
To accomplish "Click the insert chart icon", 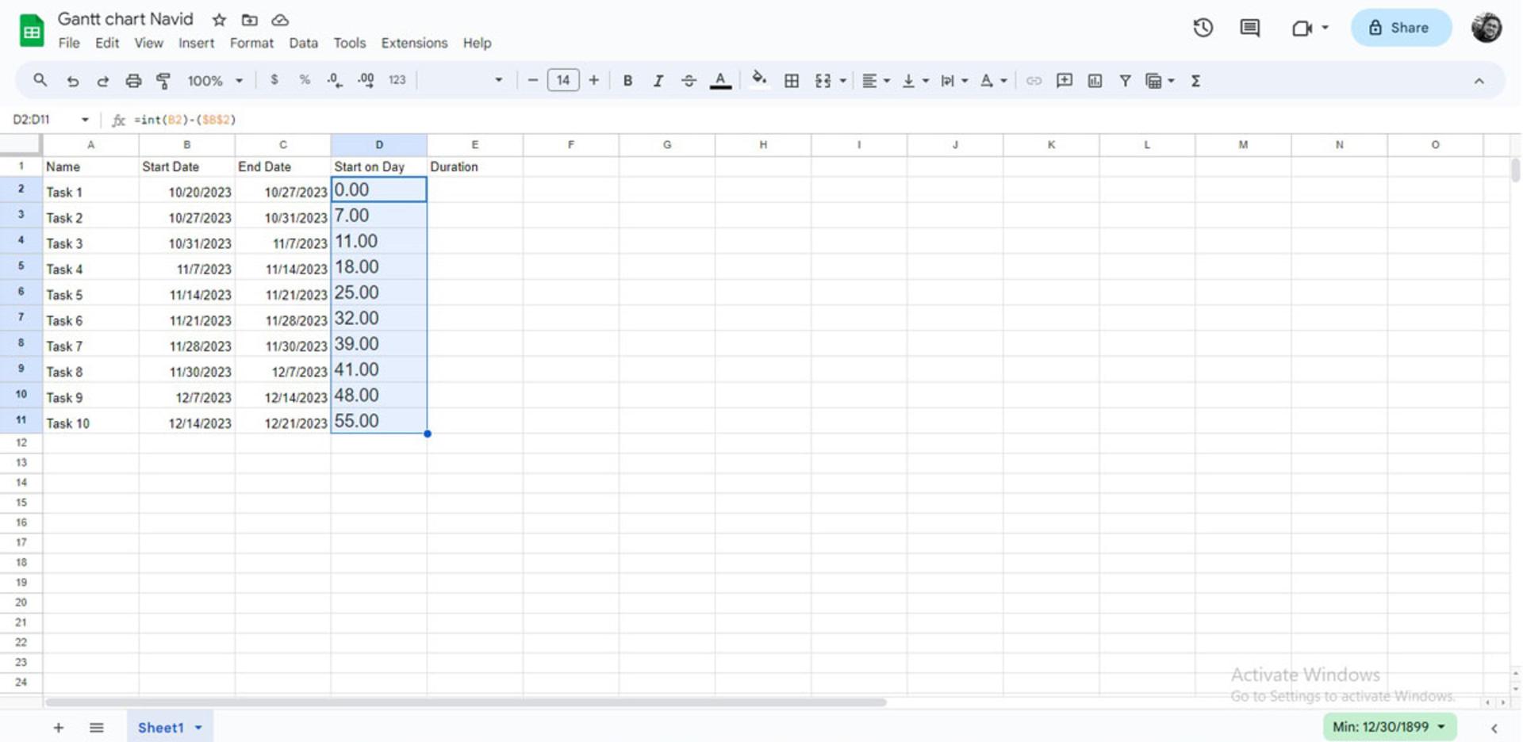I will point(1095,80).
